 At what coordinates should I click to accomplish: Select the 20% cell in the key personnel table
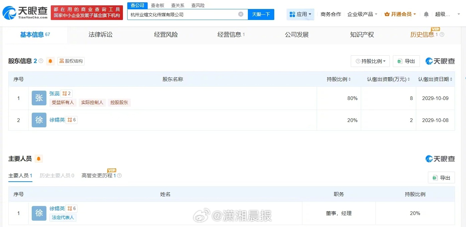tap(415, 213)
